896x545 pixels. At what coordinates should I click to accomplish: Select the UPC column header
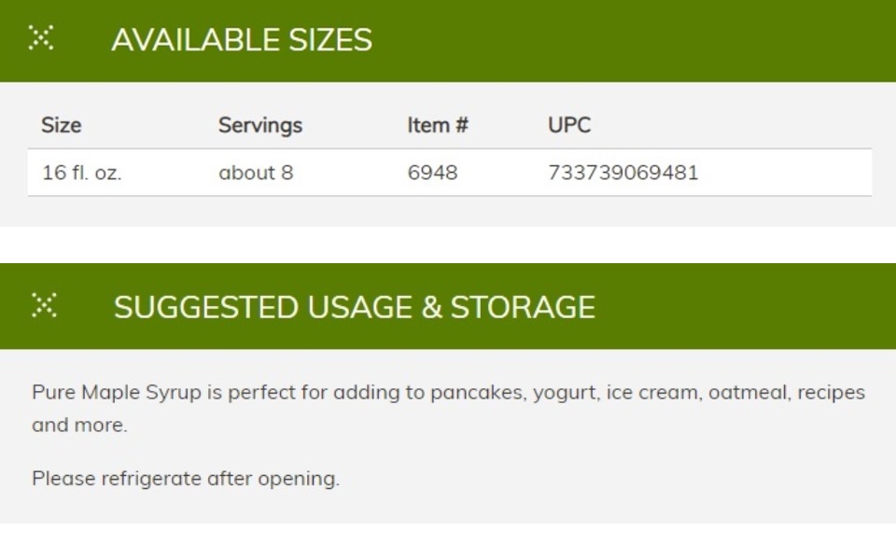tap(569, 125)
